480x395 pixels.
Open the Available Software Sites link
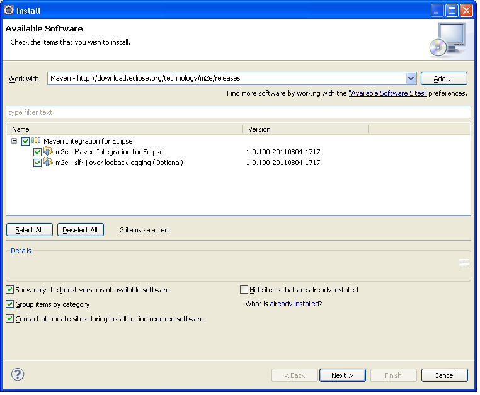(x=387, y=93)
